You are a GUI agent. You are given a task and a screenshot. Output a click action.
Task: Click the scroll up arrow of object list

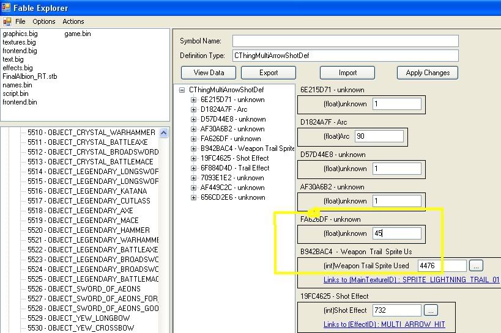click(x=163, y=133)
